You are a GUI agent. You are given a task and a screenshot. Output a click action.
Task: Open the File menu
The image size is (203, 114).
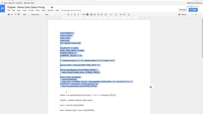9,10
